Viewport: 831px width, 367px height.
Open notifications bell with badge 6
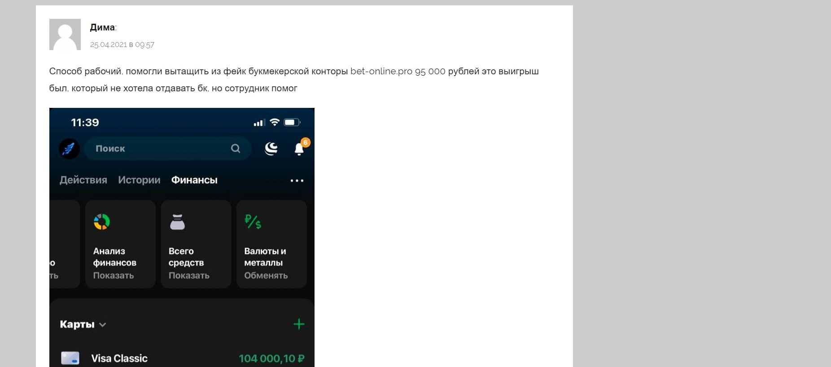[x=300, y=147]
